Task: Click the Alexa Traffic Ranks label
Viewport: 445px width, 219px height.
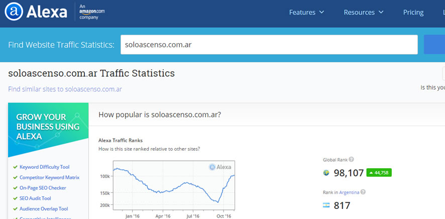Action: click(121, 141)
